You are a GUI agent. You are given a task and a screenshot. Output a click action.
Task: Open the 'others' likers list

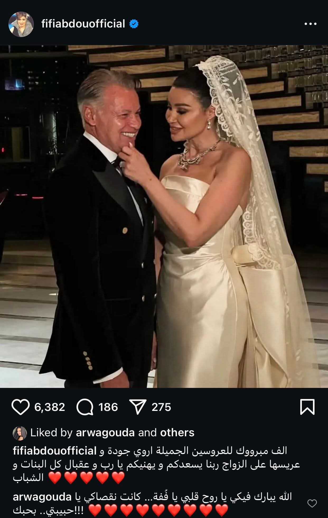point(177,433)
